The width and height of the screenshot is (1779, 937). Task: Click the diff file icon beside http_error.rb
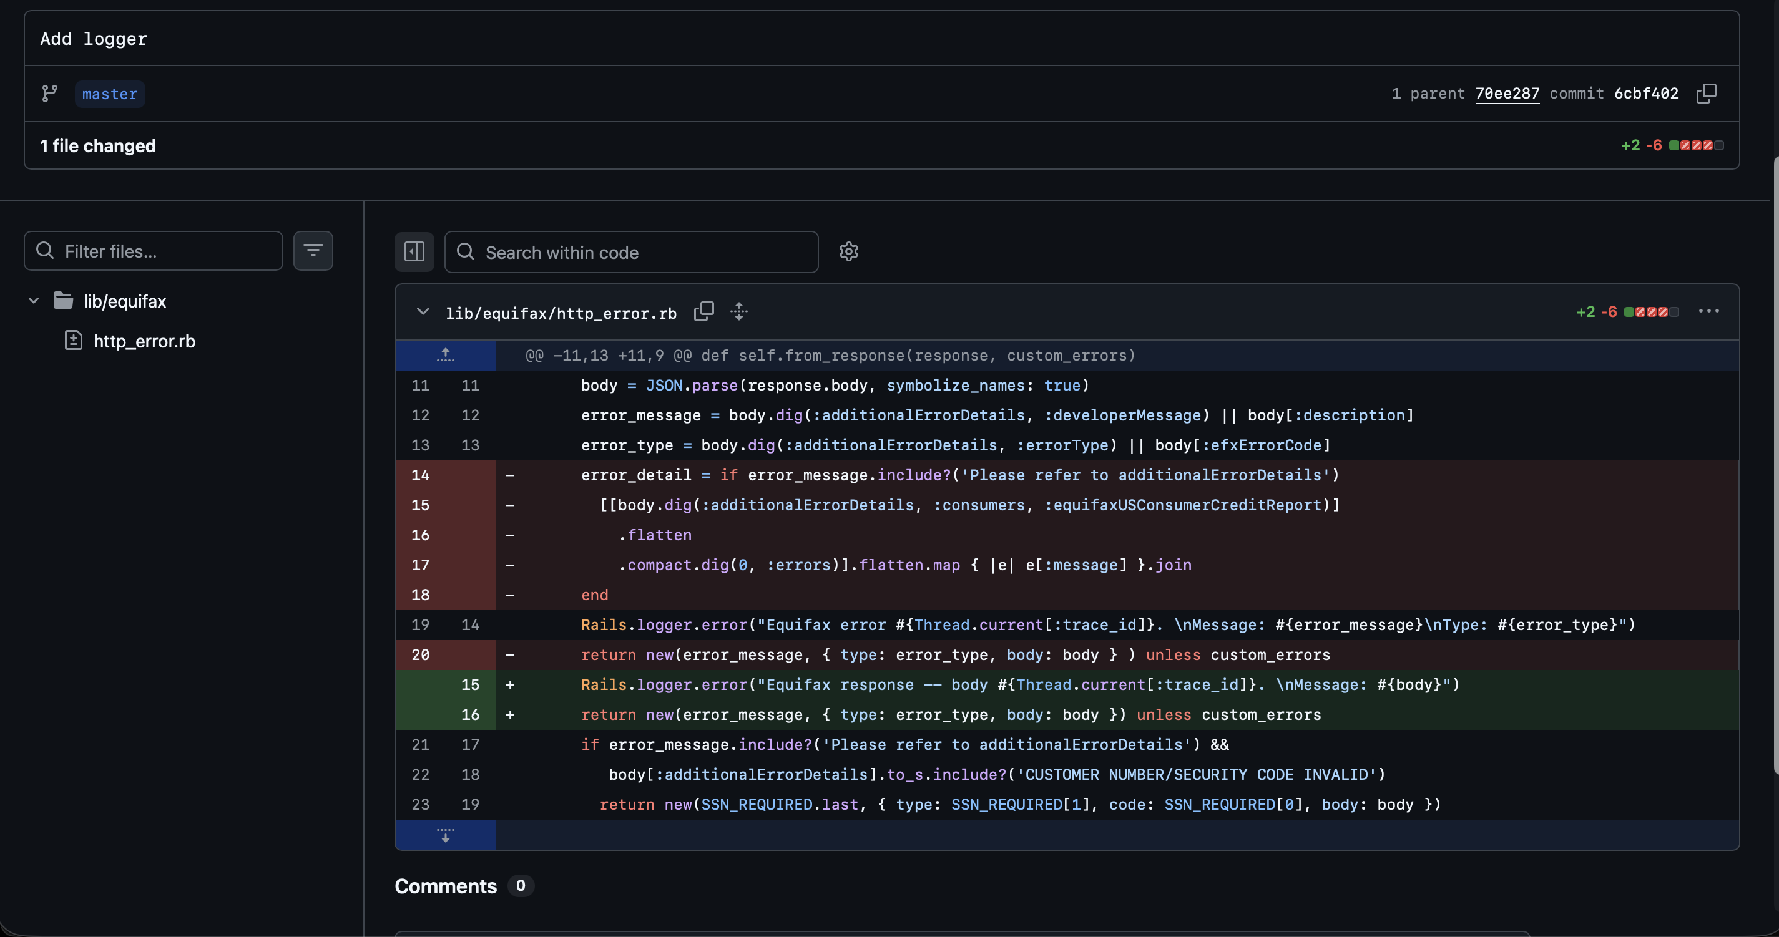(73, 340)
